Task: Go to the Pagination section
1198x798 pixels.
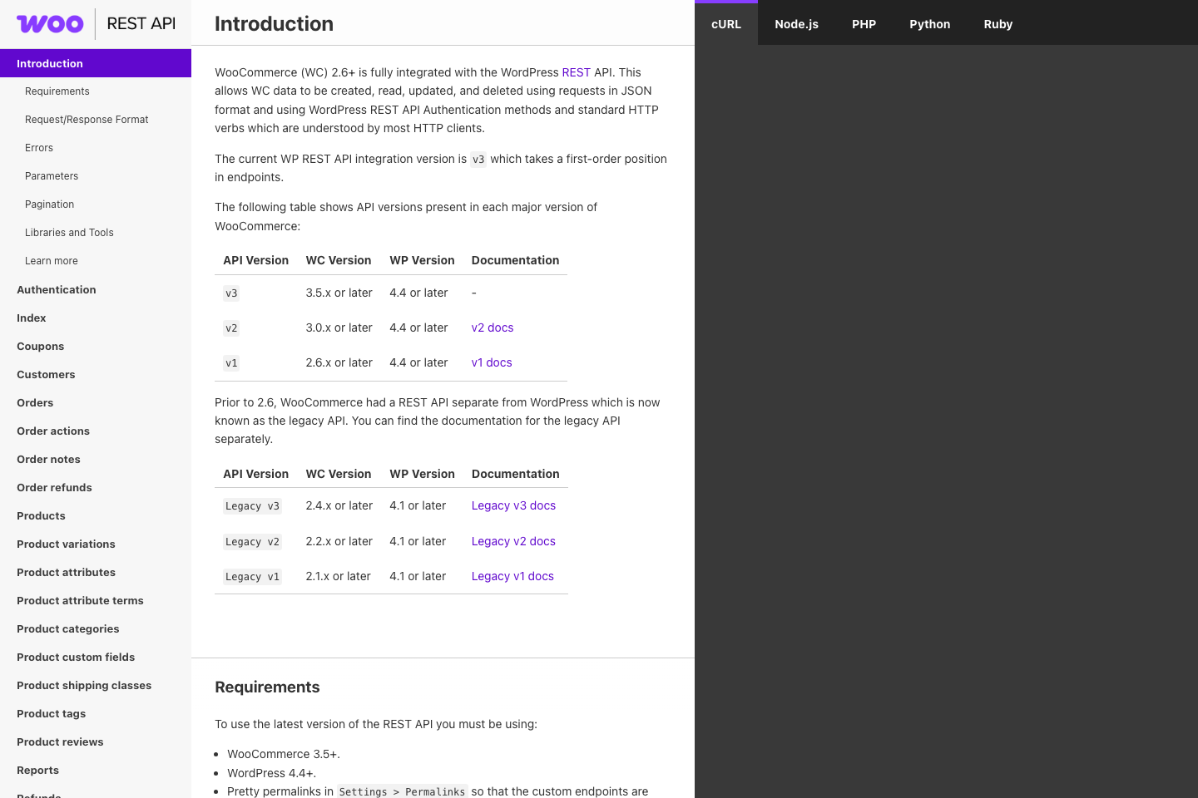Action: 49,204
